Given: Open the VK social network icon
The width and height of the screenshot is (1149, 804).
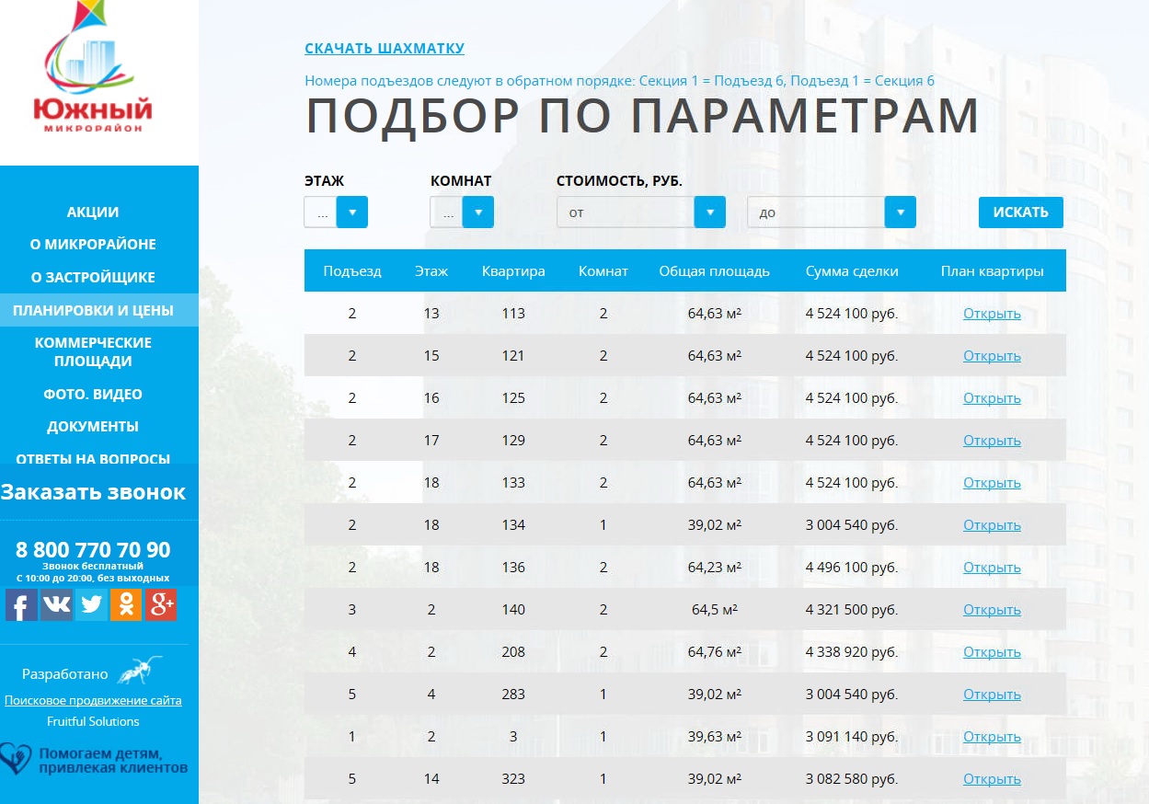Looking at the screenshot, I should (56, 604).
